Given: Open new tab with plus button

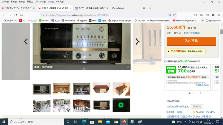Looking at the screenshot, I should (150, 8).
